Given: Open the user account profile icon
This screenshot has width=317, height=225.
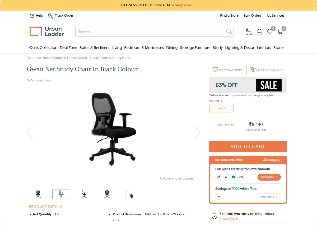Looking at the screenshot, I should tap(259, 32).
